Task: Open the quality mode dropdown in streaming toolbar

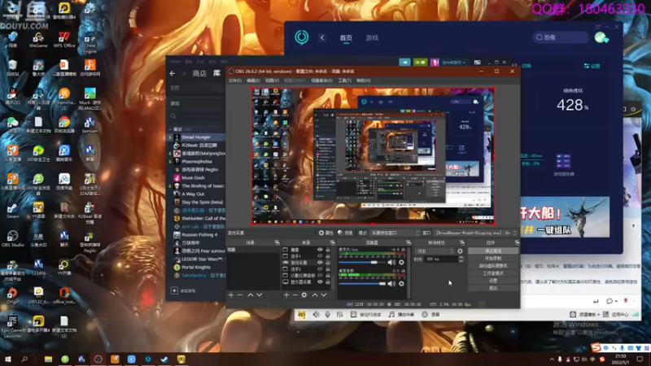Action: point(588,315)
